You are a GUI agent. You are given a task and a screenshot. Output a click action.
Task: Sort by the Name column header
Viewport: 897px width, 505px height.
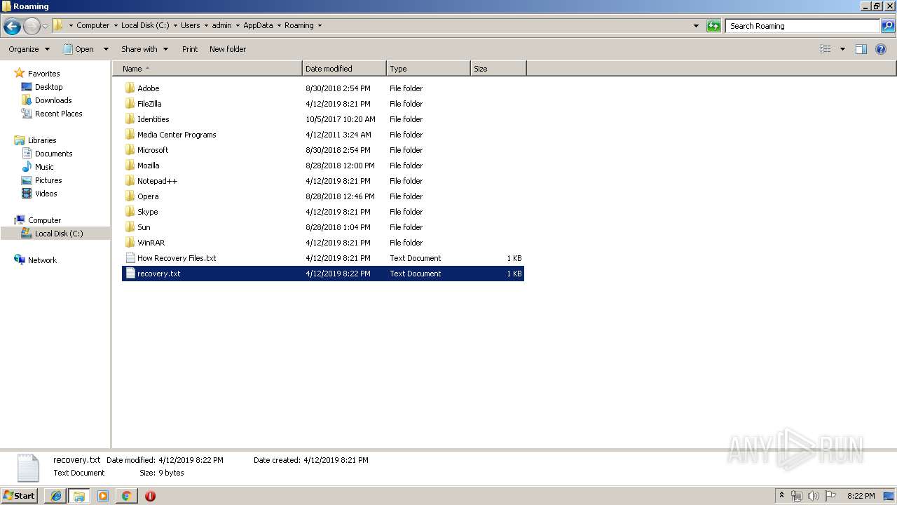207,69
